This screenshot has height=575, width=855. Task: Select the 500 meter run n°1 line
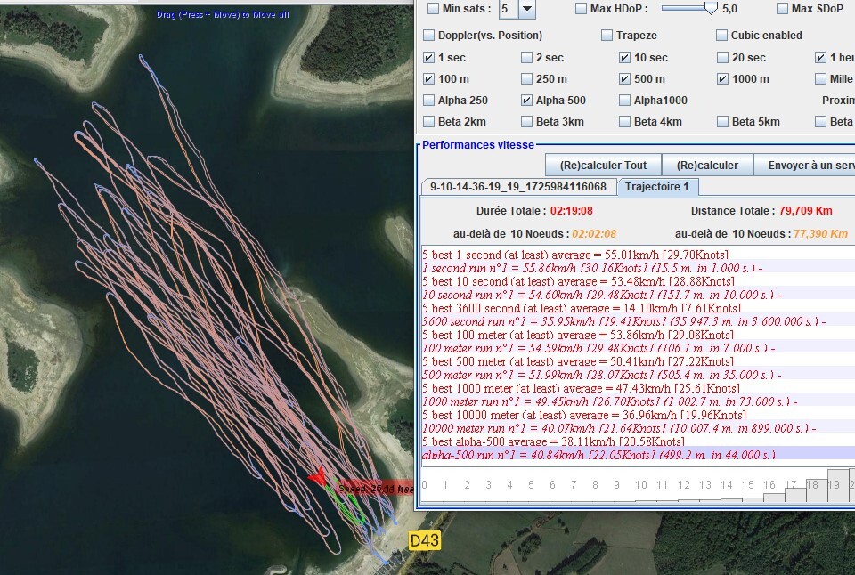click(638, 375)
